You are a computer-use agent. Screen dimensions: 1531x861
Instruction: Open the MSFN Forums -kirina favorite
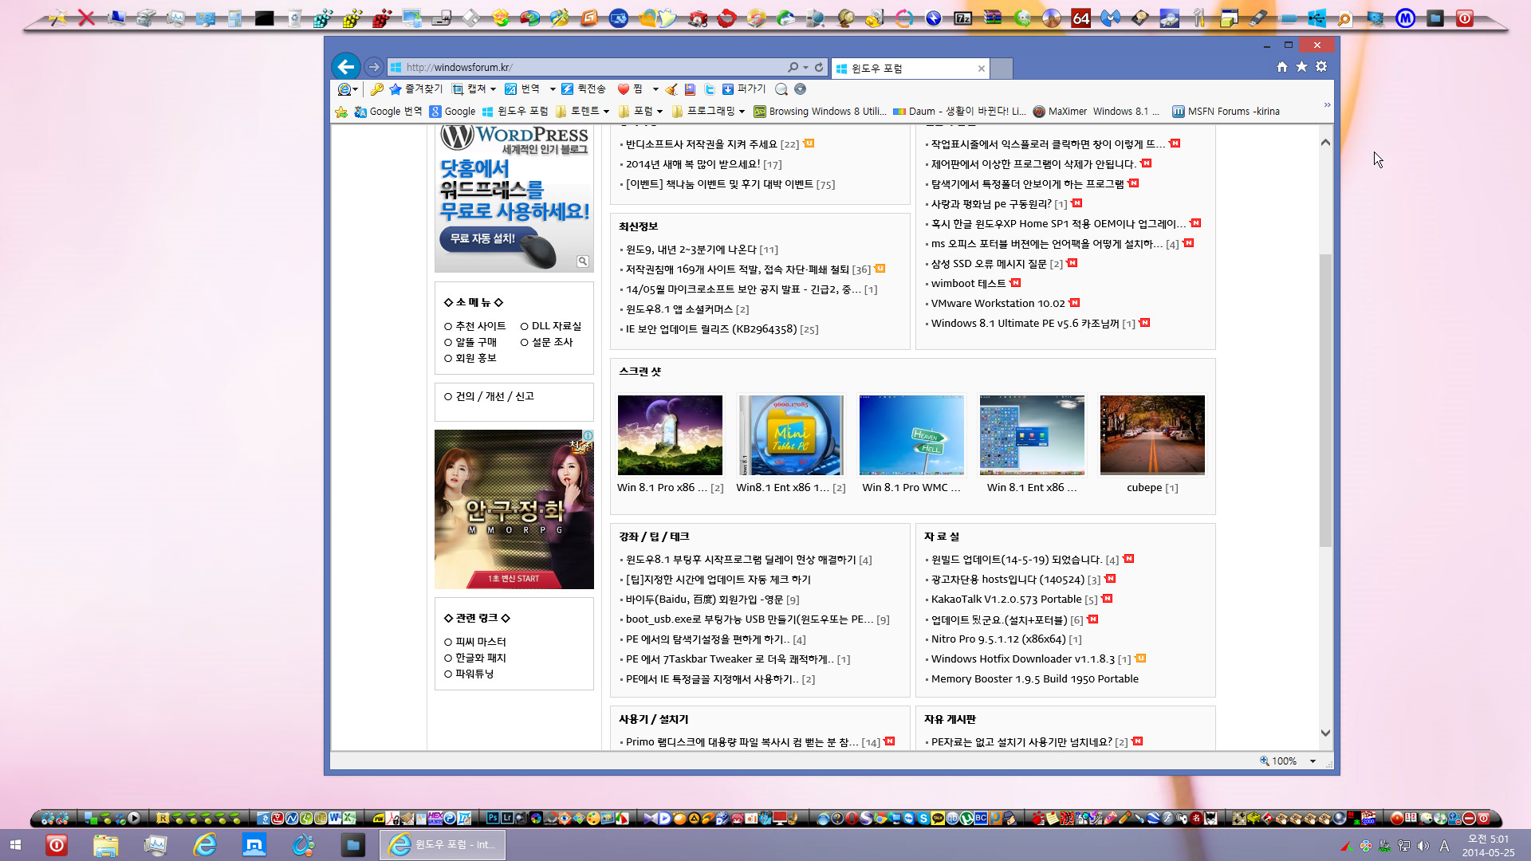point(1226,112)
